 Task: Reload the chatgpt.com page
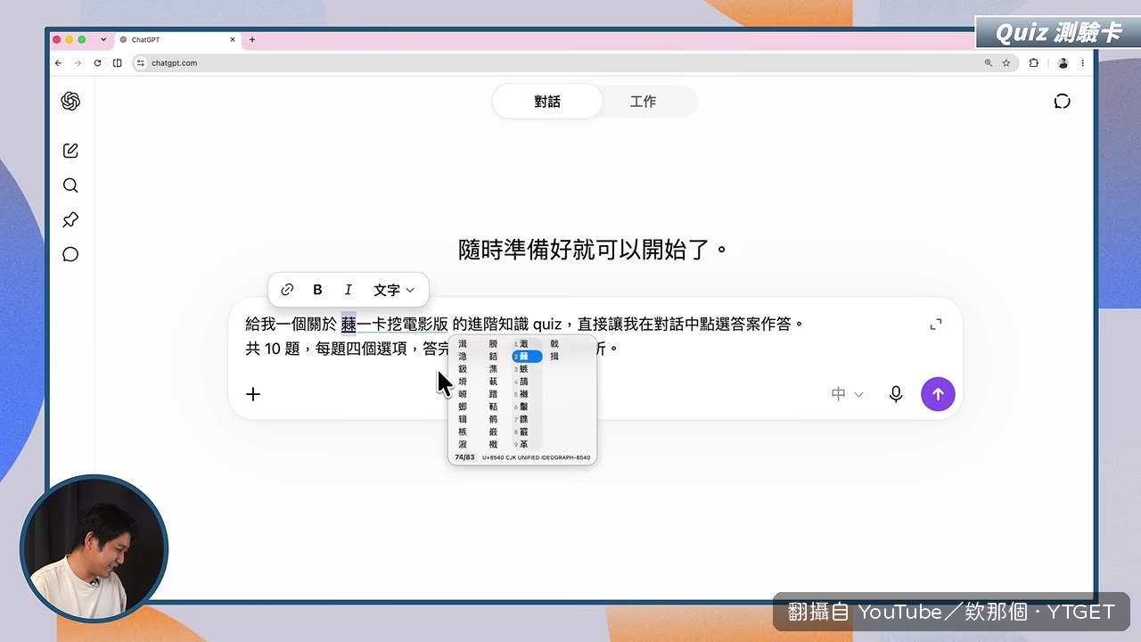point(97,63)
